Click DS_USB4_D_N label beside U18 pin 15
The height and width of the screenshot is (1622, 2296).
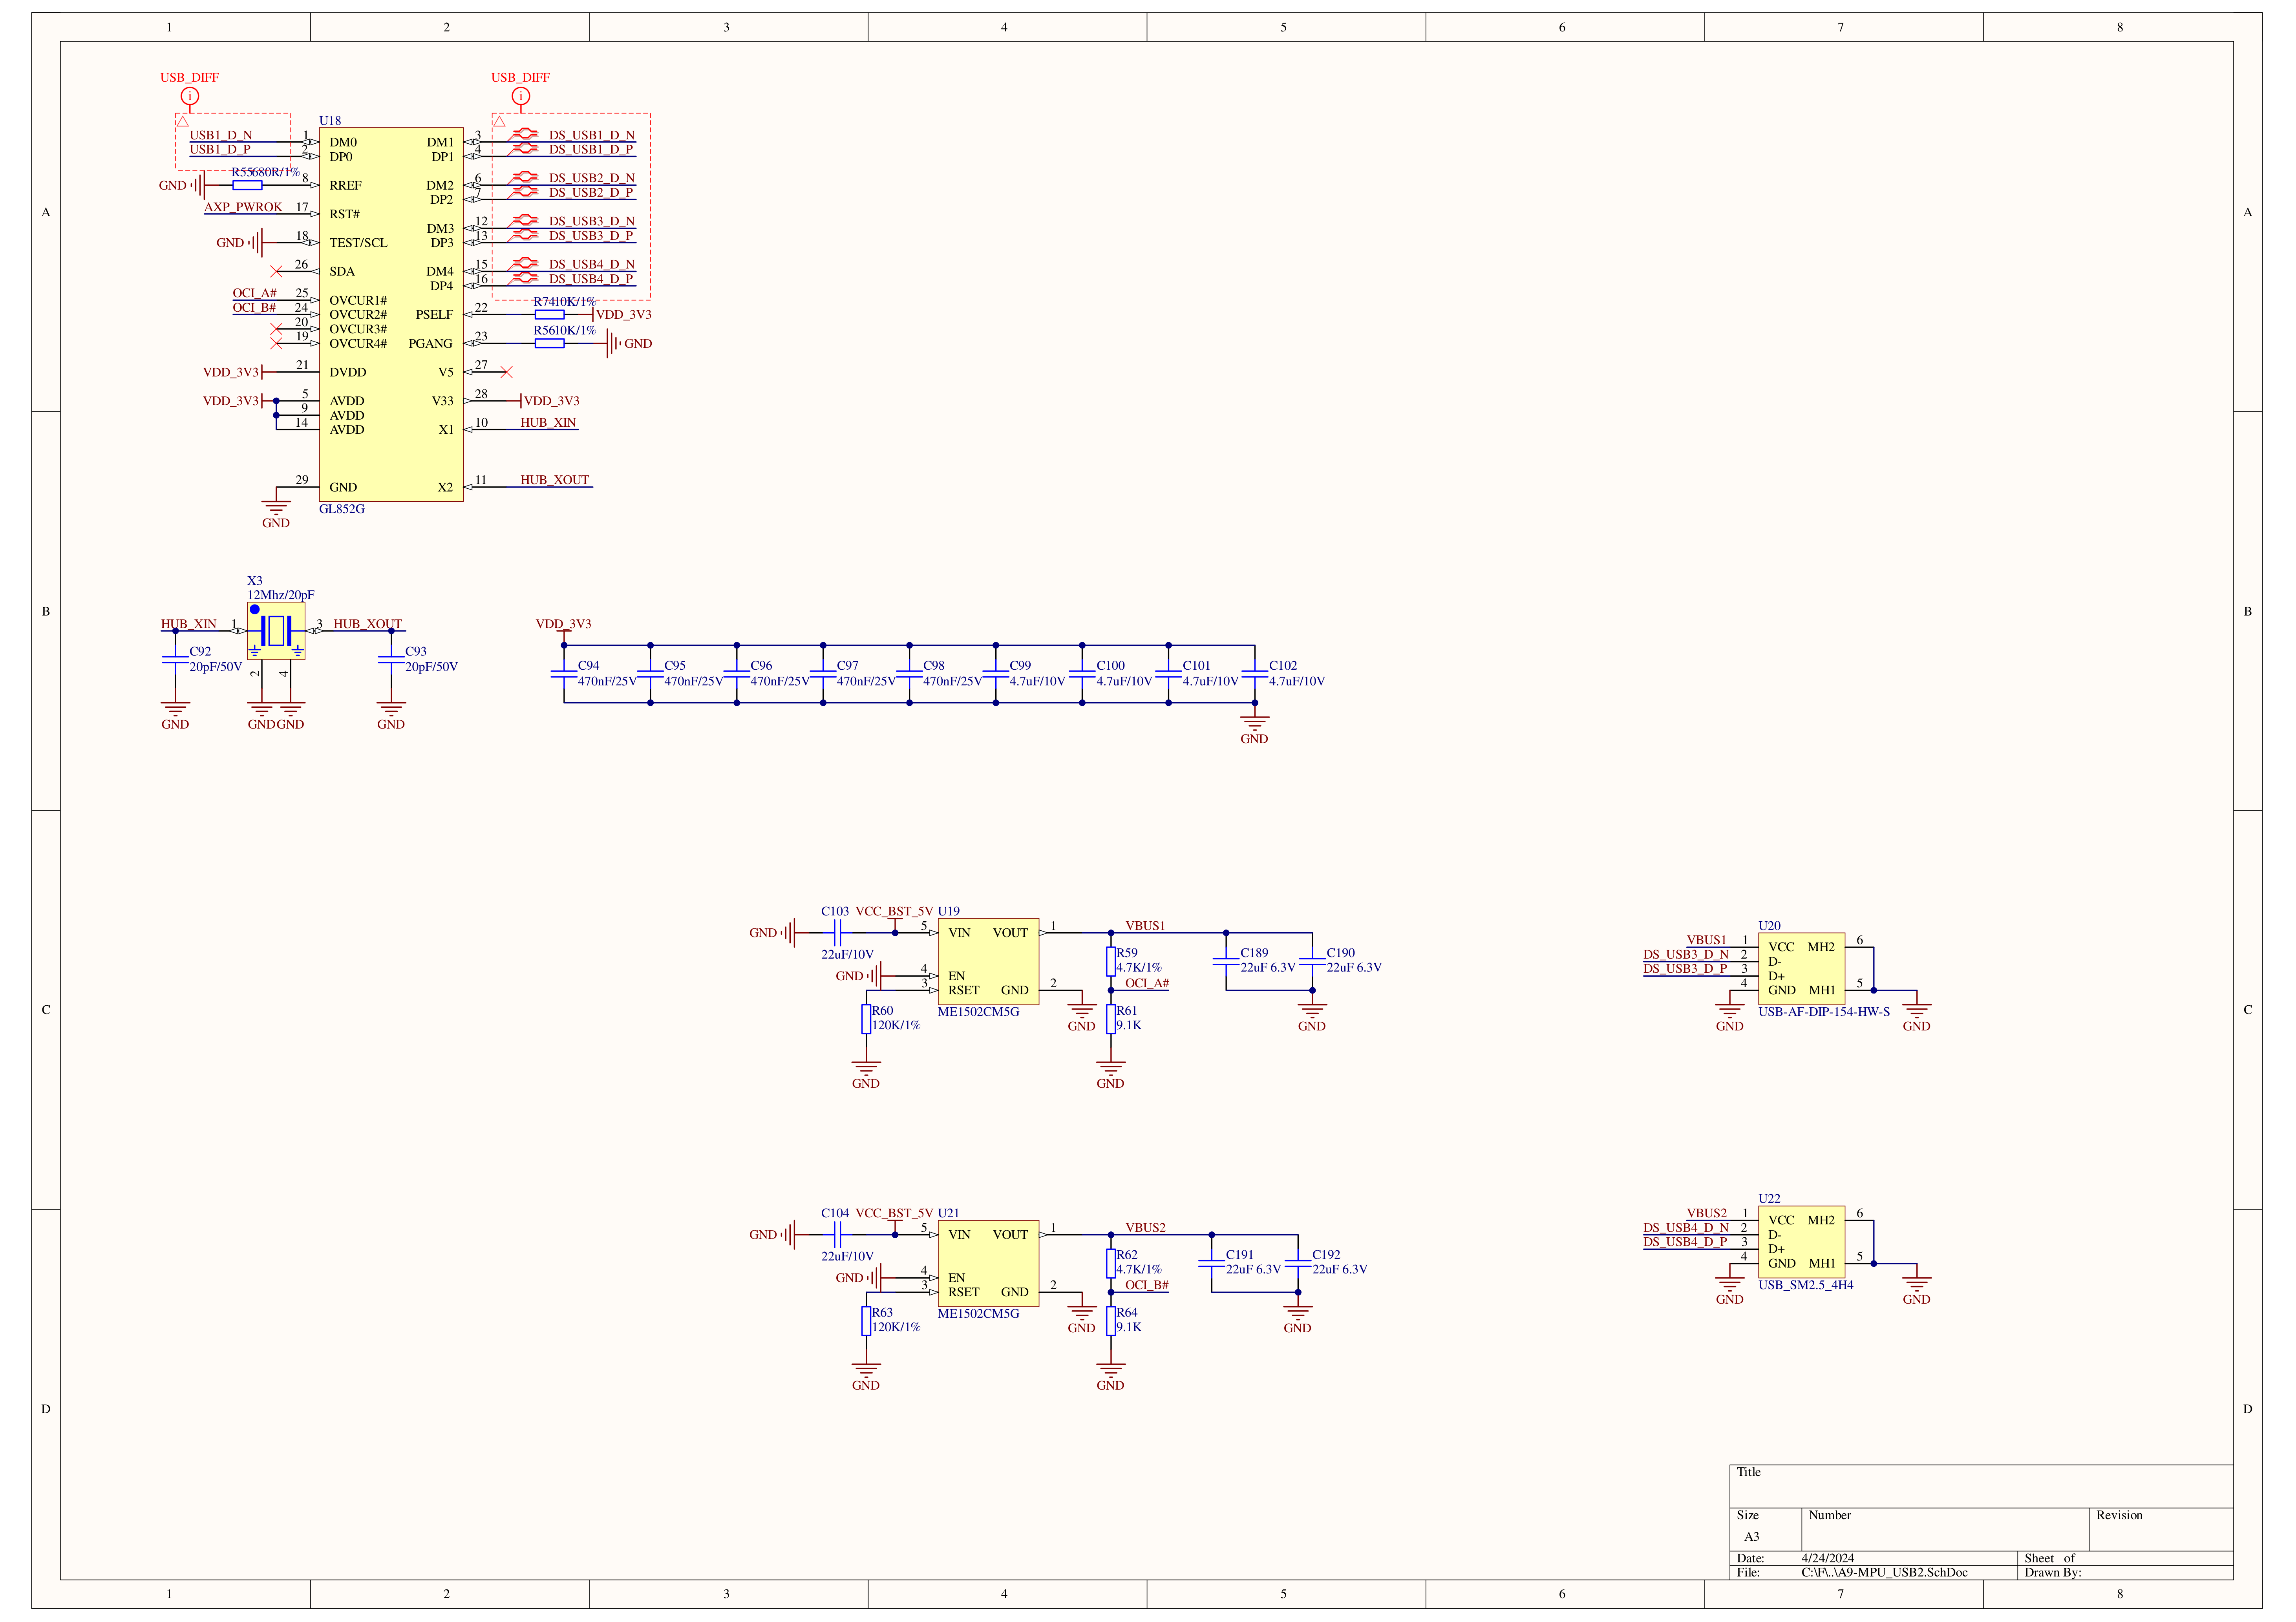click(x=592, y=264)
